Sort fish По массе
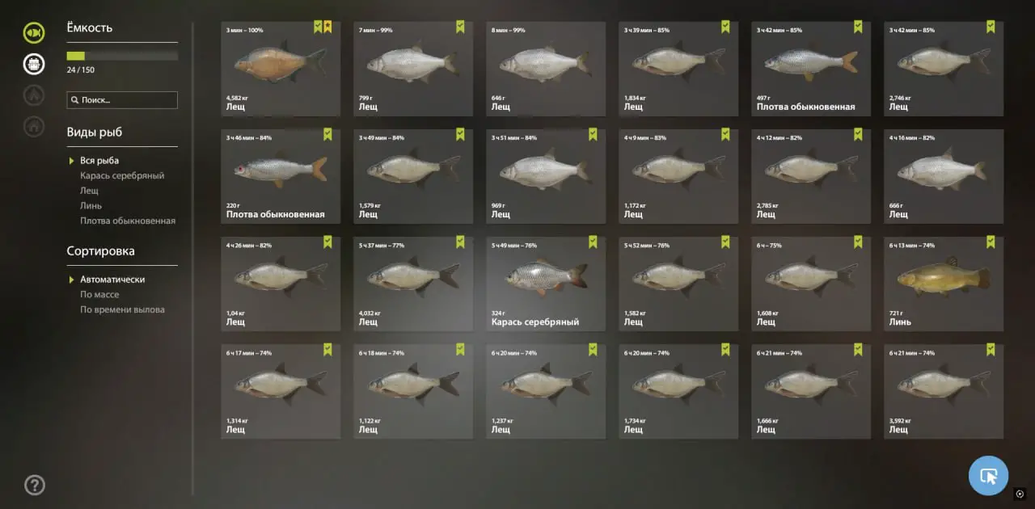The image size is (1035, 509). point(99,295)
